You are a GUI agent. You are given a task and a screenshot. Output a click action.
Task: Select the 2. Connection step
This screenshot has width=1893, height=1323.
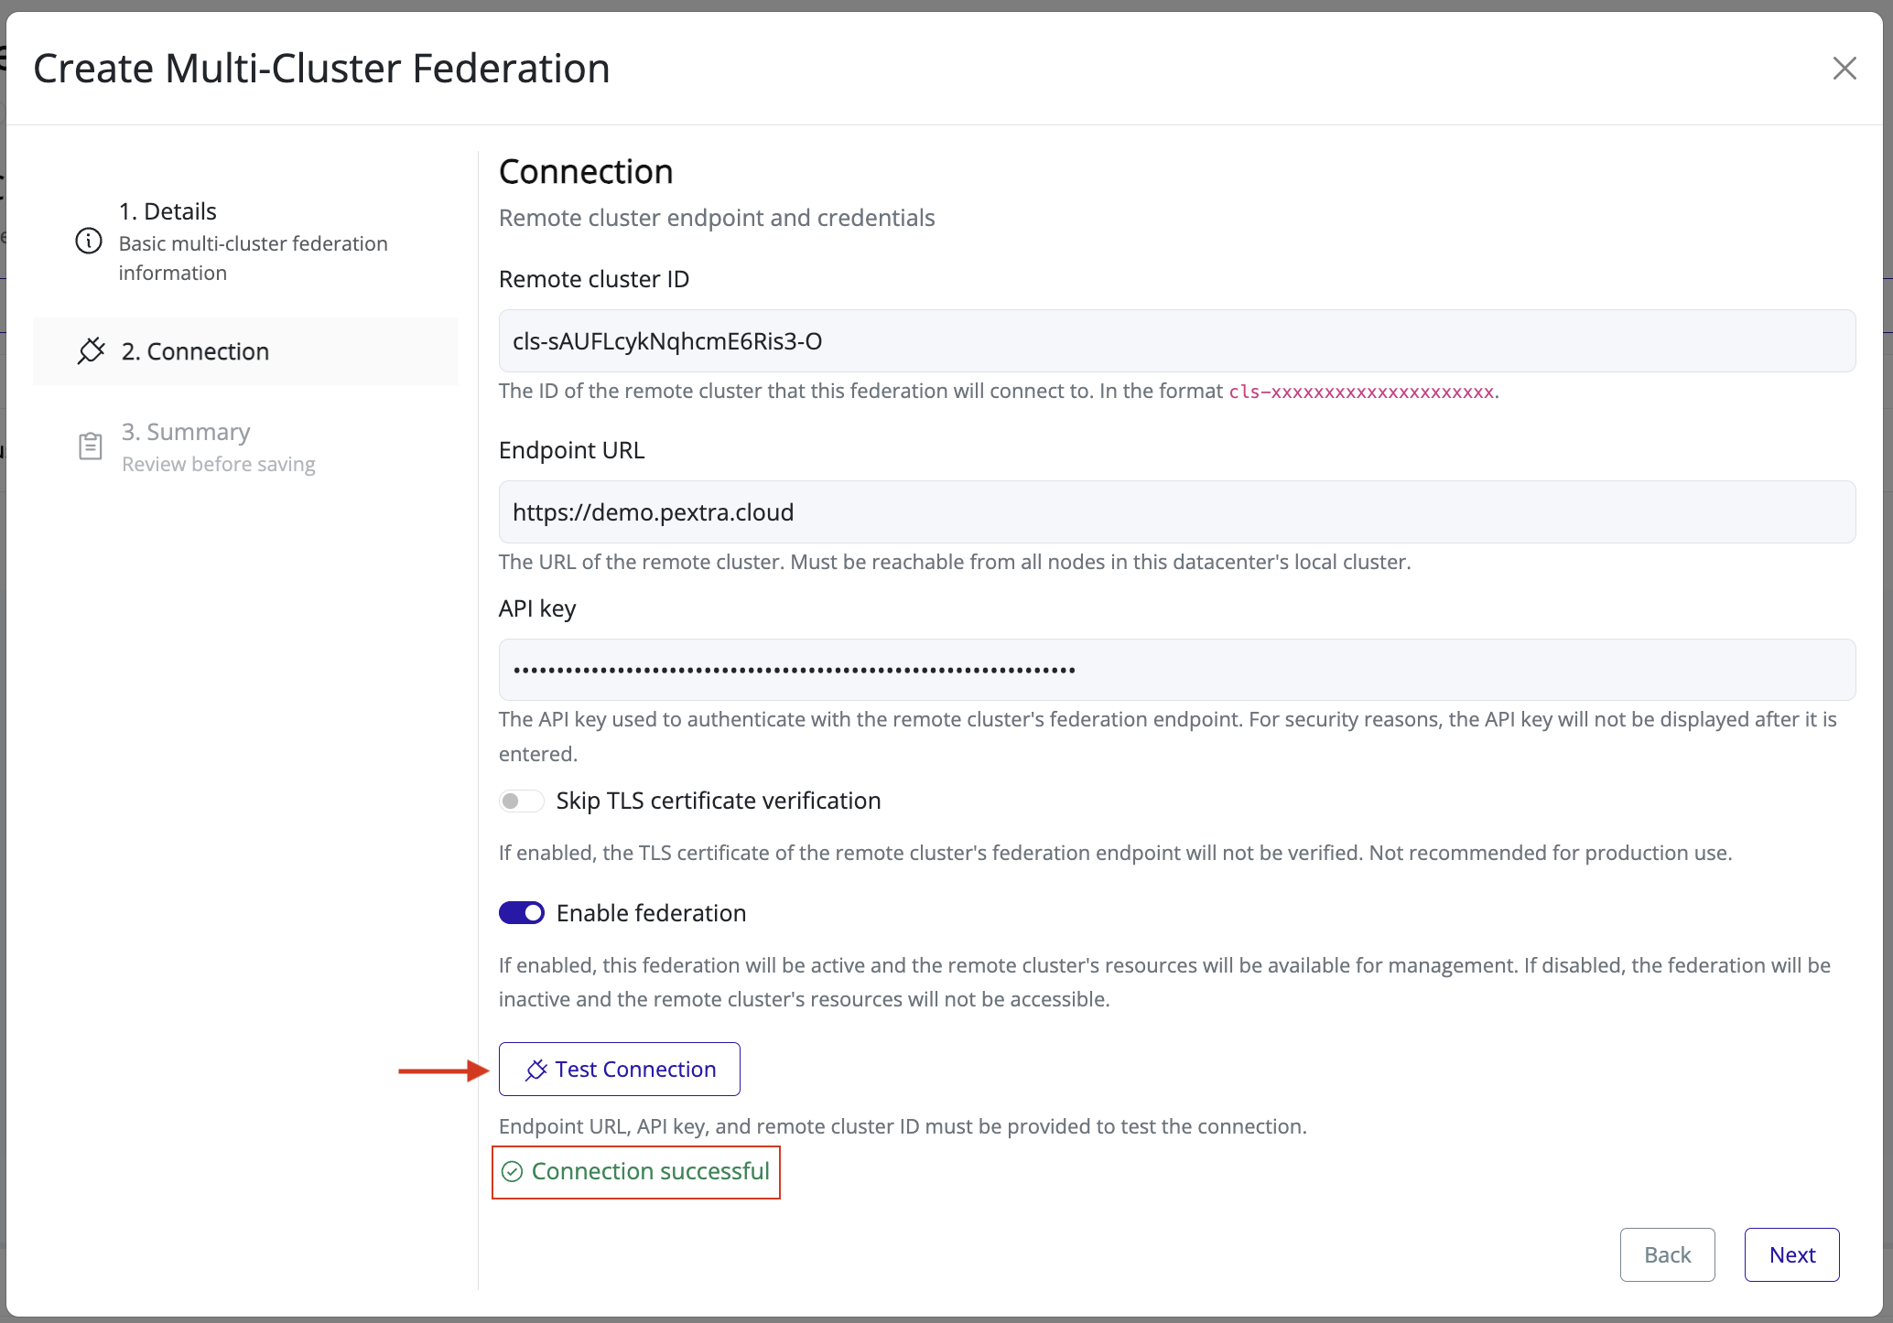pyautogui.click(x=245, y=351)
